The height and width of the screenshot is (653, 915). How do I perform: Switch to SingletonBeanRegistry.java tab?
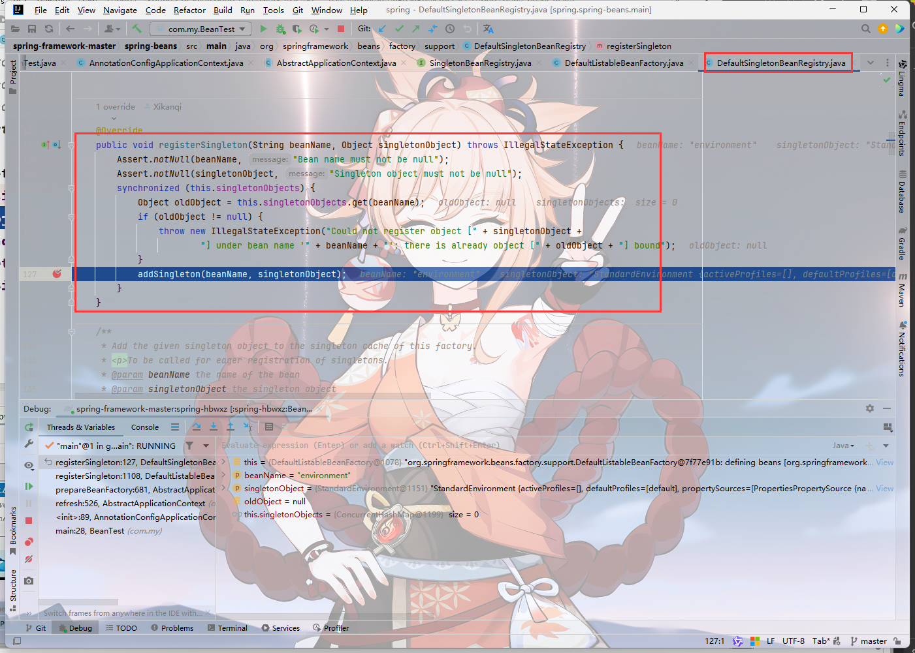click(x=480, y=63)
